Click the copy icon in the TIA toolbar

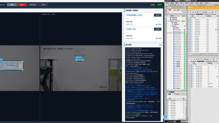point(183,5)
